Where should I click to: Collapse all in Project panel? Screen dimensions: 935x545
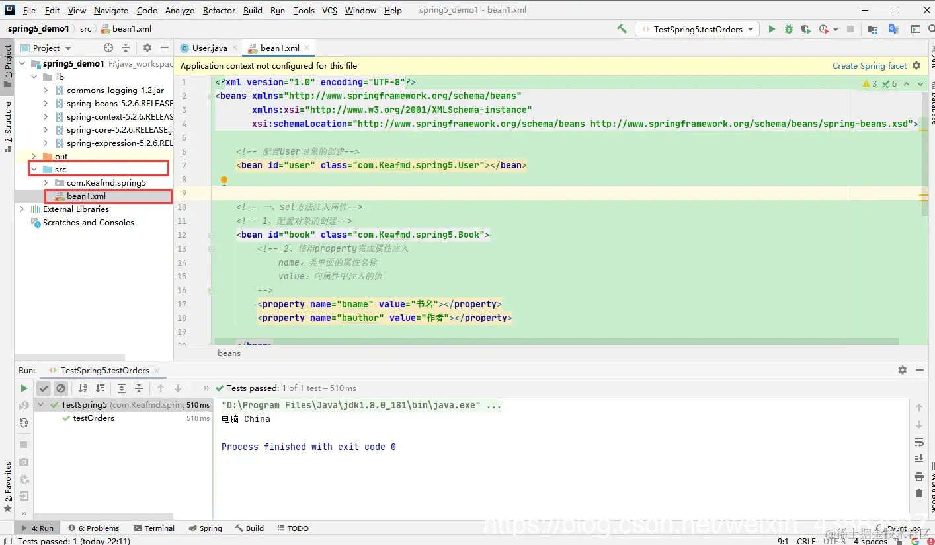[x=126, y=48]
